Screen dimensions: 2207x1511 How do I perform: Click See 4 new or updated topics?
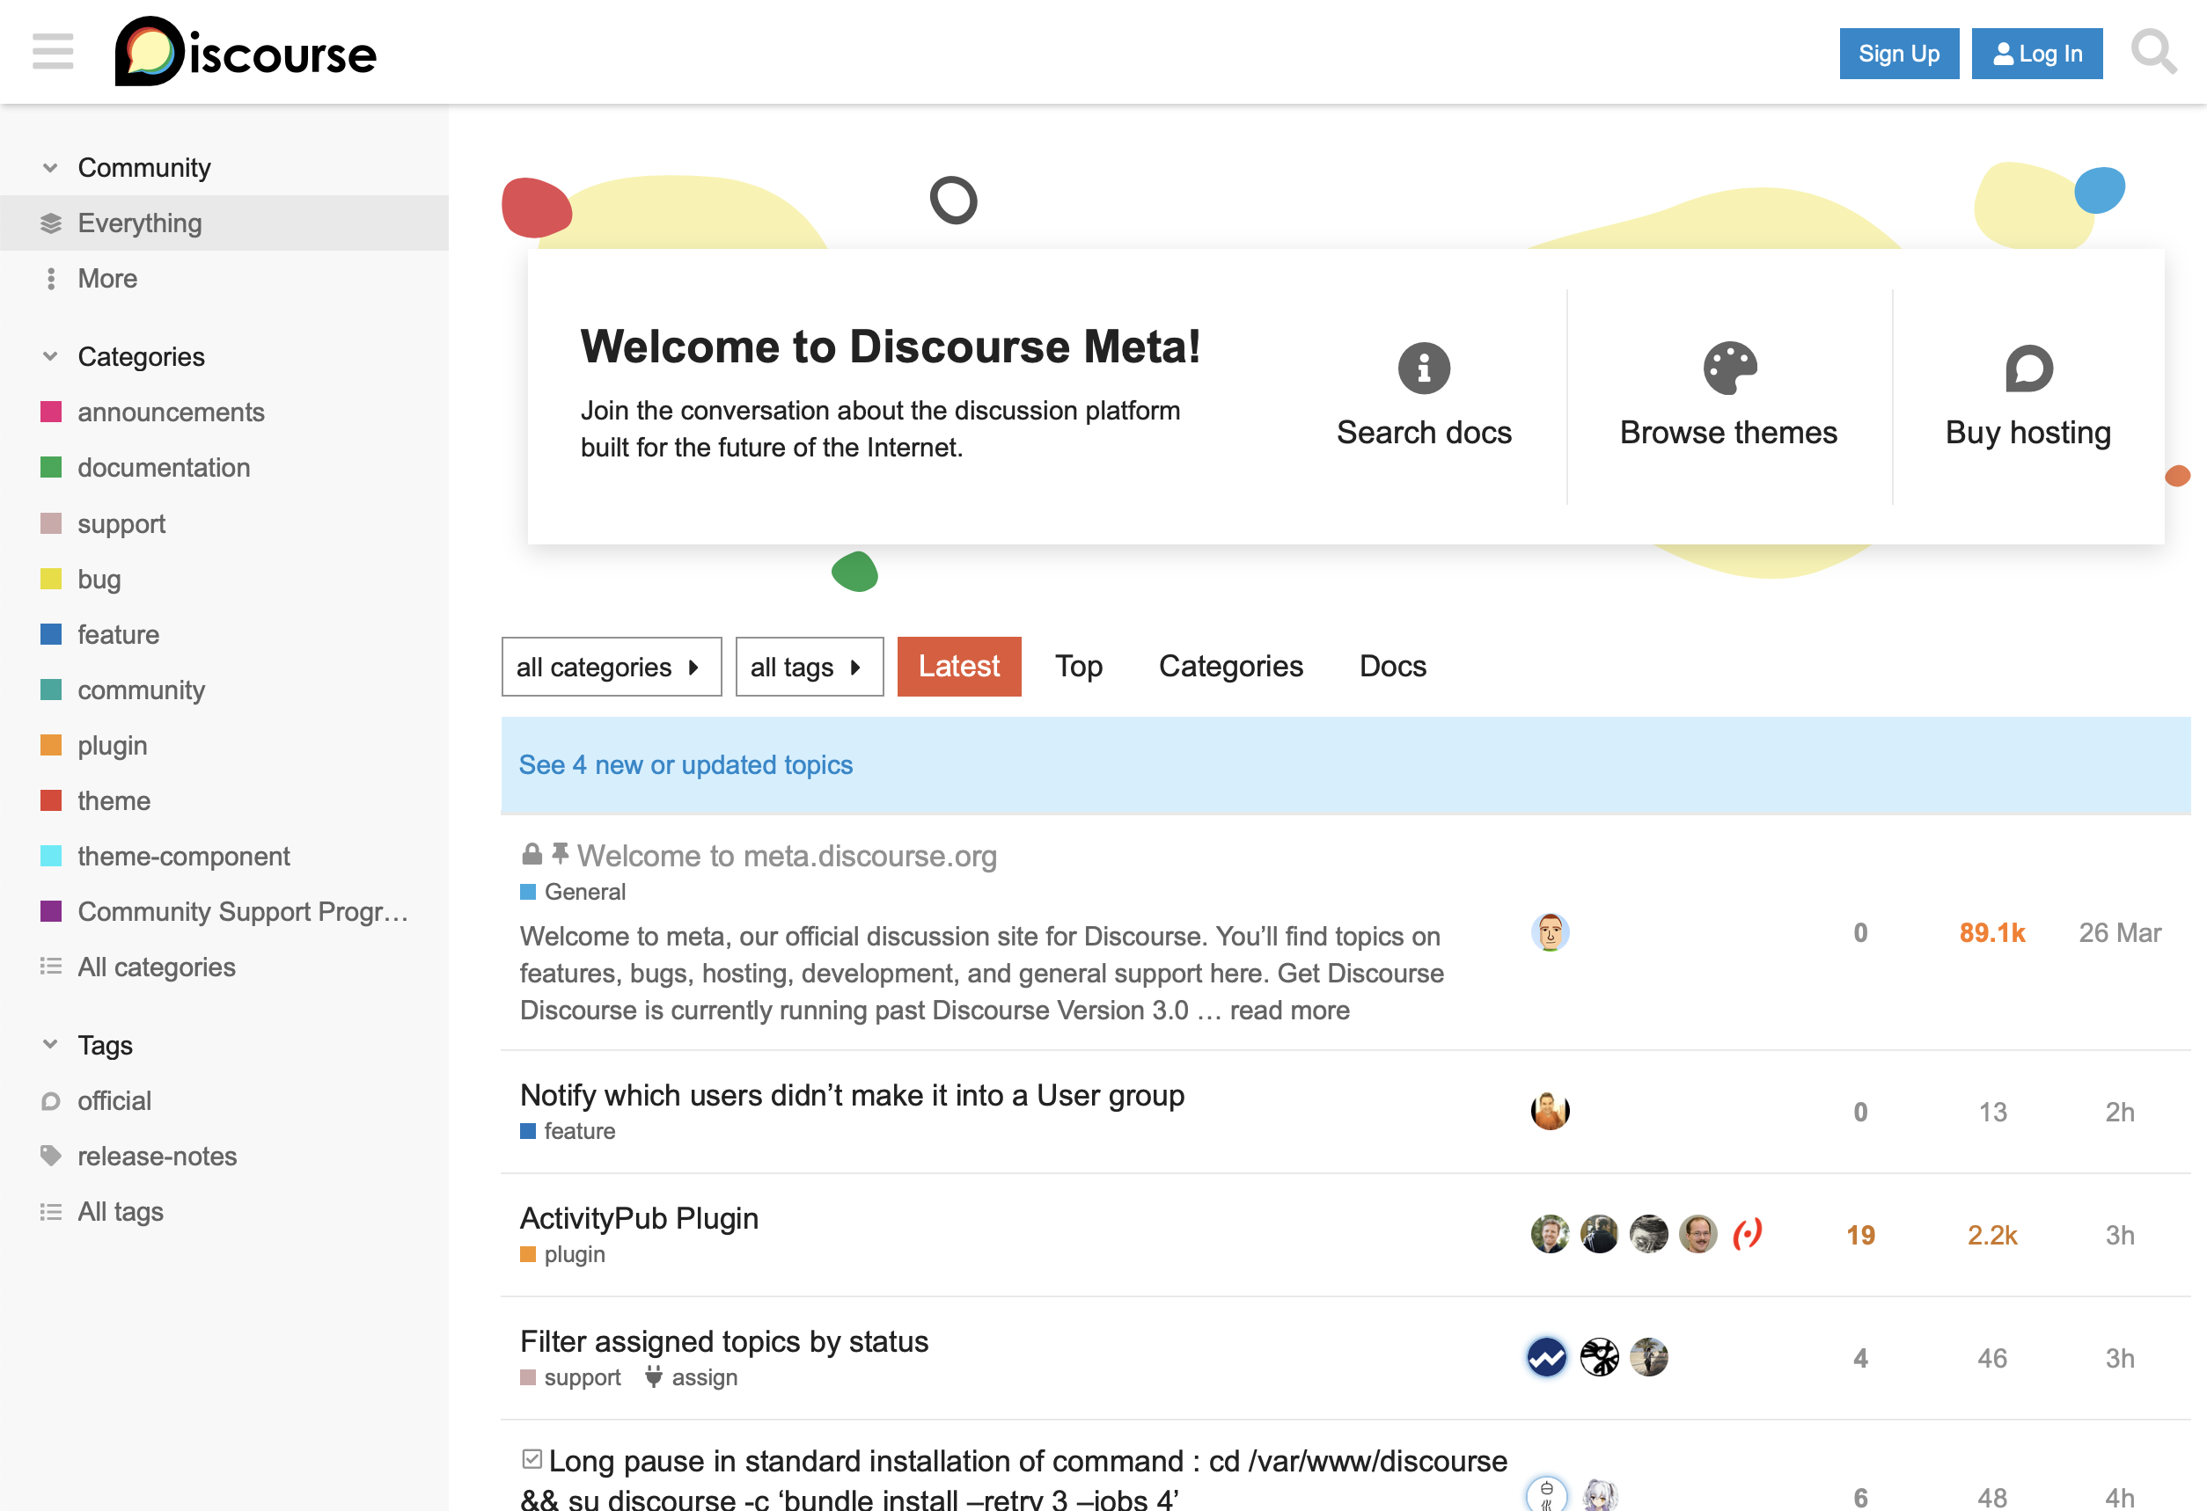pos(685,765)
